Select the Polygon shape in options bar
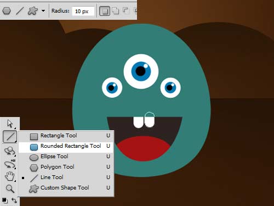This screenshot has height=206, width=274. pos(7,11)
